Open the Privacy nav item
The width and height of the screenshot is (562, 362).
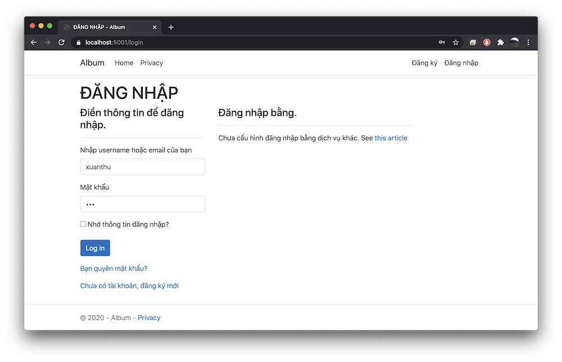click(x=152, y=63)
